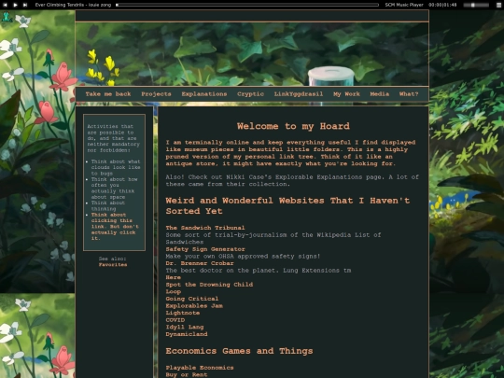Viewport: 504px width, 378px height.
Task: Skip to next track in music player
Action: pos(25,5)
